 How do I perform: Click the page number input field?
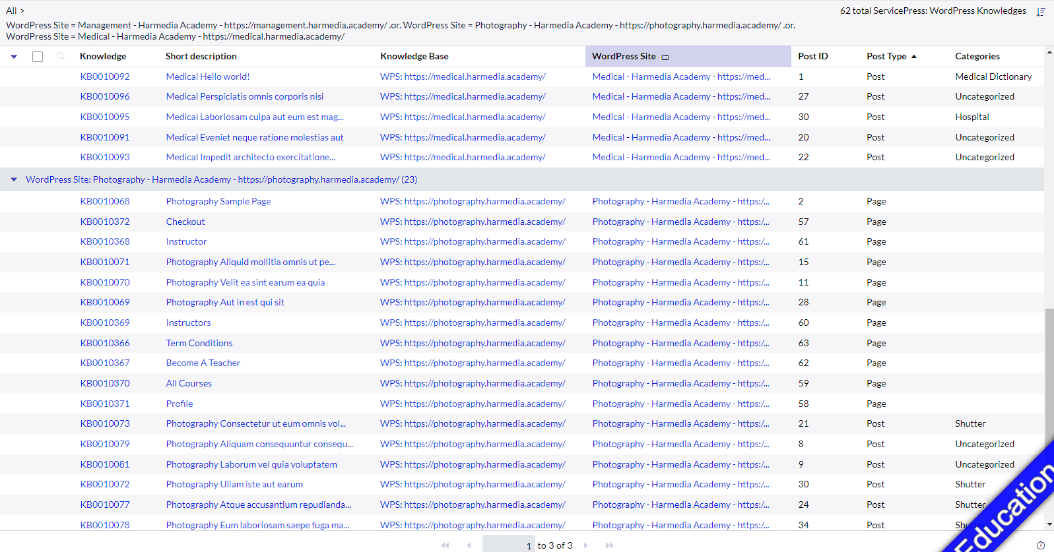point(509,545)
